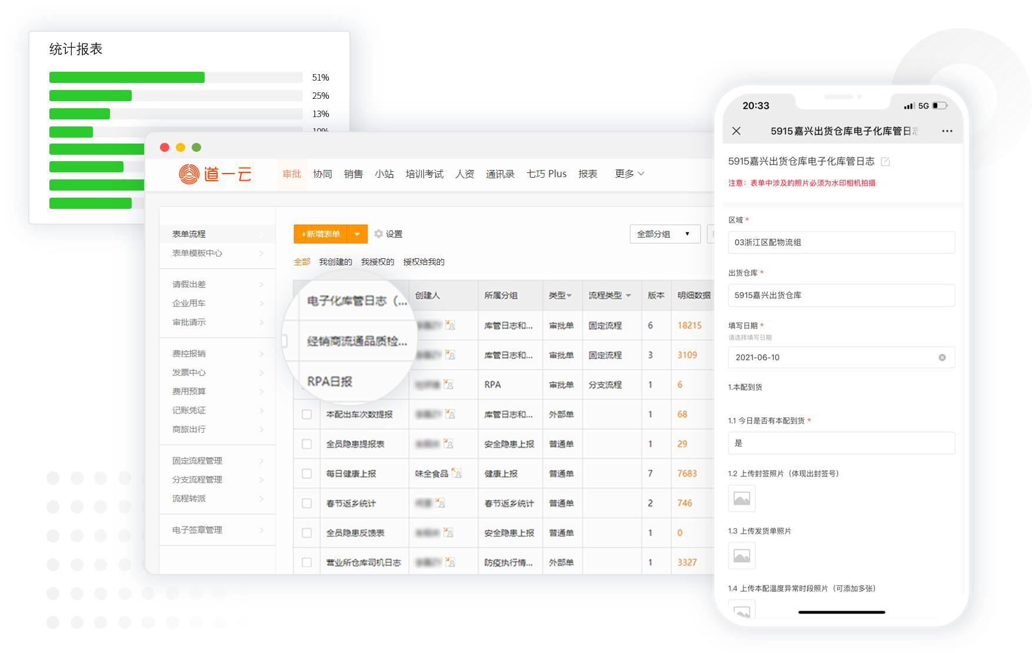Viewport: 1032px width, 653px height.
Task: Select the checkbox beside 全员隐患提报表
Action: 306,444
